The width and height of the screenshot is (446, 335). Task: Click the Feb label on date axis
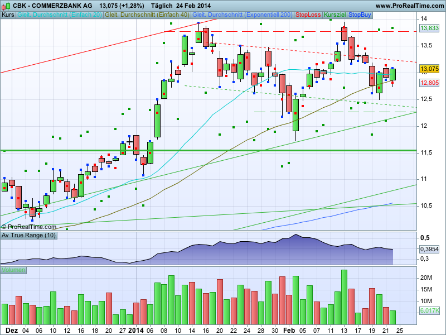click(x=289, y=331)
